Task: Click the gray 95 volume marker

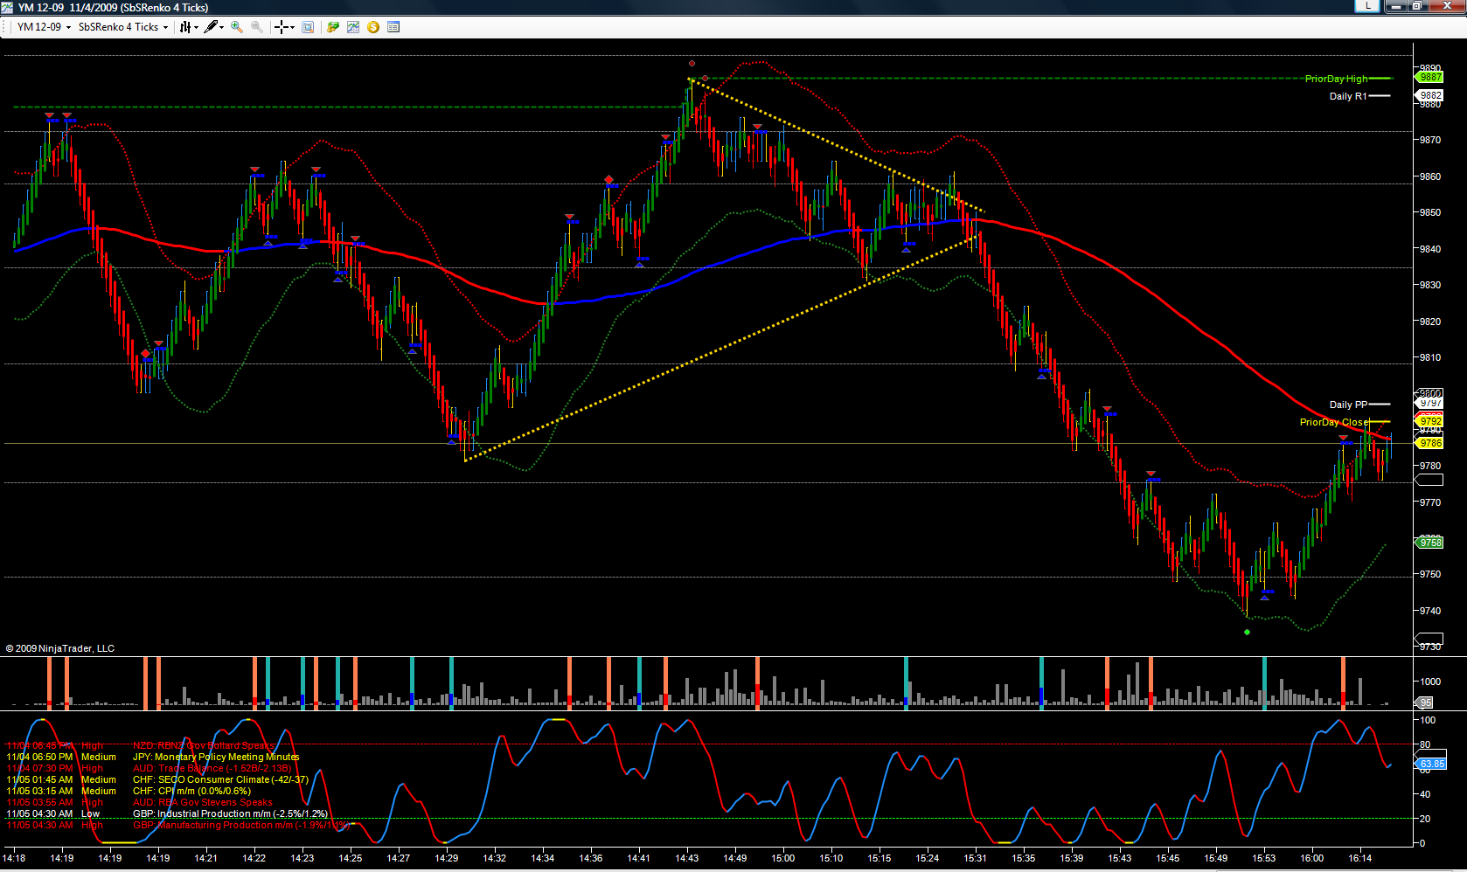Action: click(1425, 702)
